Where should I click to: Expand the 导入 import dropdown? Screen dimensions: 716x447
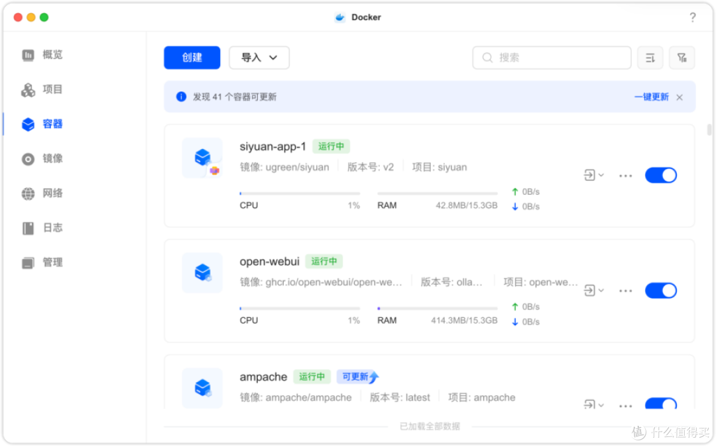(x=259, y=58)
